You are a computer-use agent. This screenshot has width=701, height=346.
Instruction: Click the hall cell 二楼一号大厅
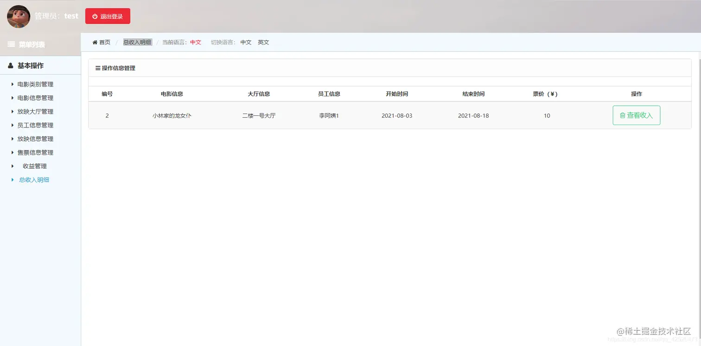[259, 116]
